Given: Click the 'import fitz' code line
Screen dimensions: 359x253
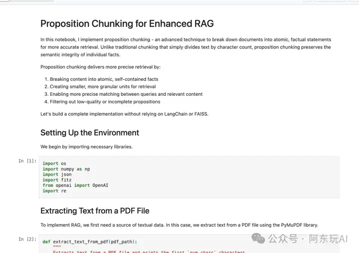Looking at the screenshot, I should 57,180.
